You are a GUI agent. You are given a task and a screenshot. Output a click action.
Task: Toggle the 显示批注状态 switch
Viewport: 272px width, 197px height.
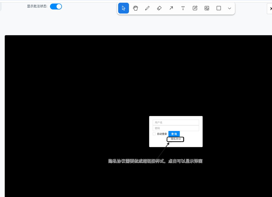pos(56,6)
